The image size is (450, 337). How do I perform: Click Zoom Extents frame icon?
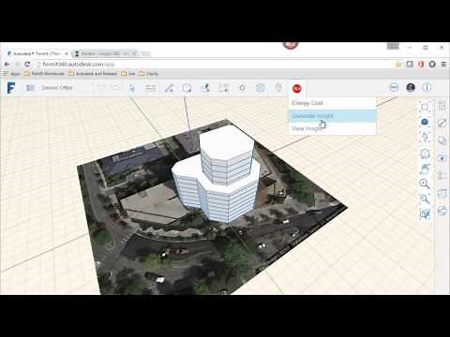425,107
